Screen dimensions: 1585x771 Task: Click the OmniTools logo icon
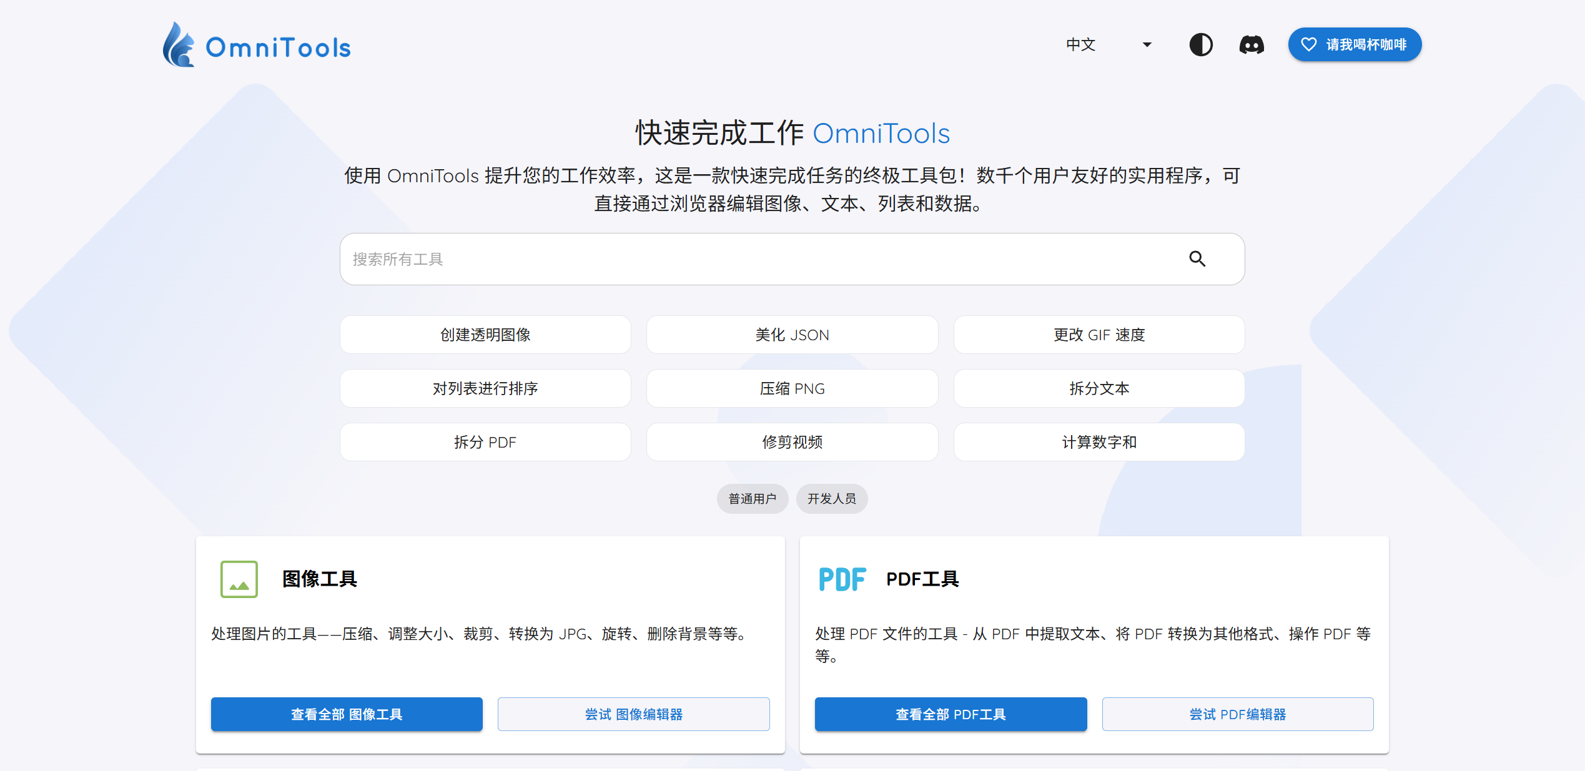[179, 45]
